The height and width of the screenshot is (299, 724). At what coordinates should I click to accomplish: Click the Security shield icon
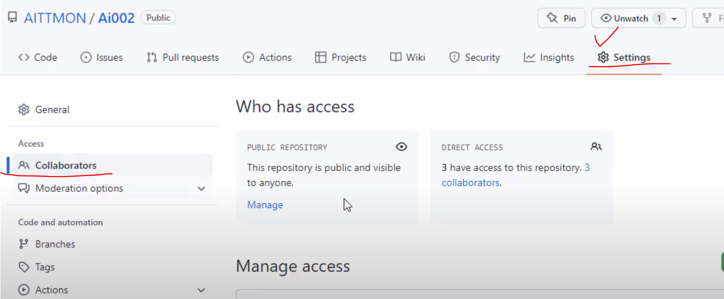point(454,57)
